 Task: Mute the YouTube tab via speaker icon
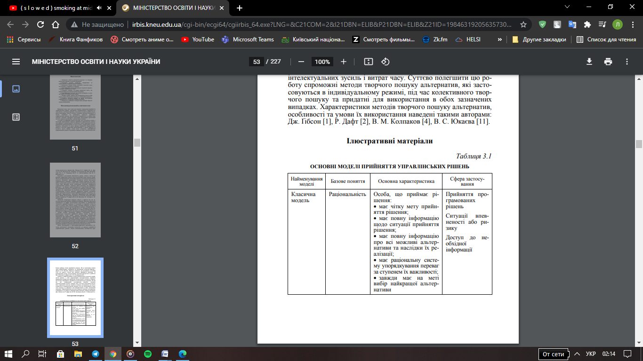(99, 8)
